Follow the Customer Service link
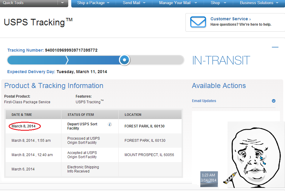Viewport: 285px width, 191px height. point(230,19)
